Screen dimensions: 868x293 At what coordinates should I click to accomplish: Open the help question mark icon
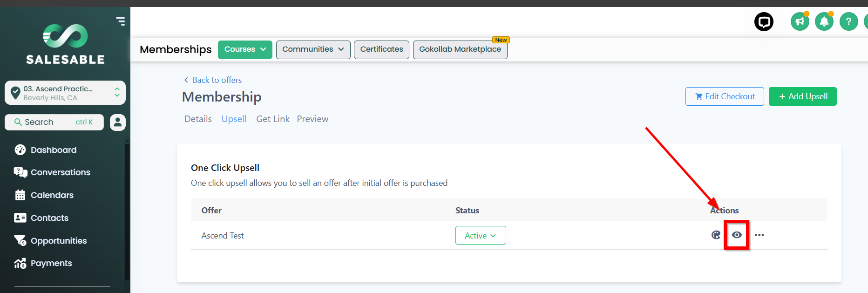coord(848,21)
